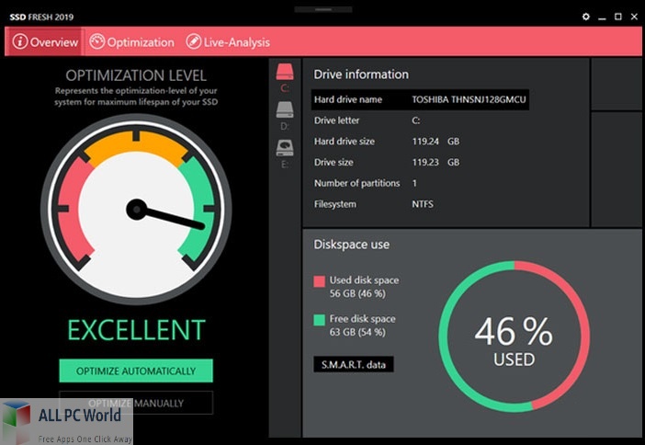Click Optimize Manually button
Image resolution: width=645 pixels, height=445 pixels.
(136, 403)
